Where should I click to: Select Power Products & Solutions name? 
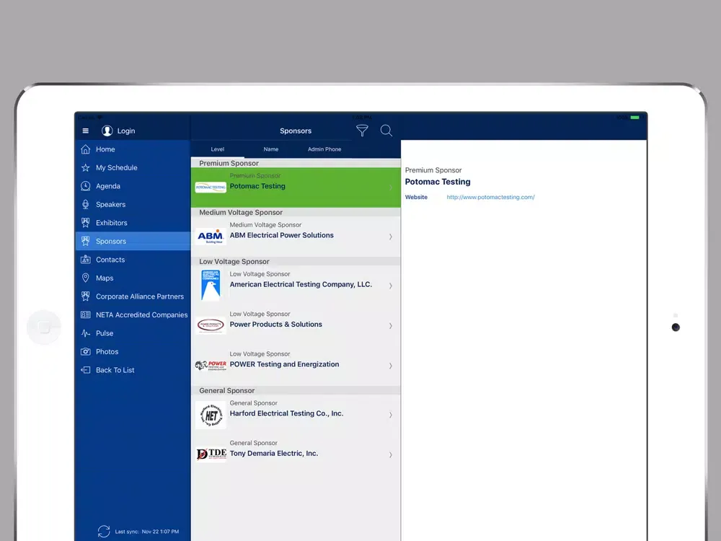coord(276,325)
